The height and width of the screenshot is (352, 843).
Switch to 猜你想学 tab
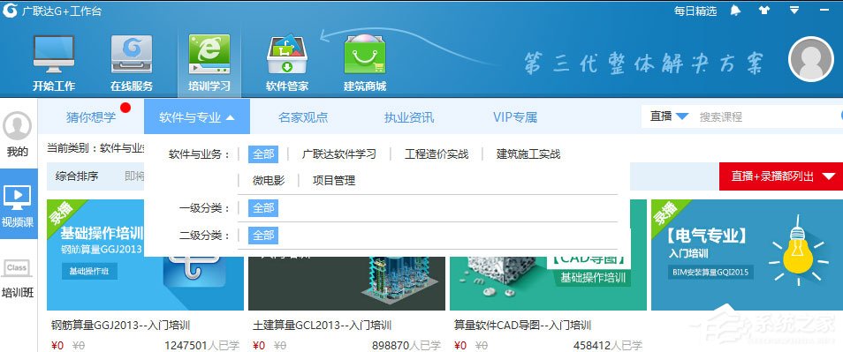click(x=91, y=117)
